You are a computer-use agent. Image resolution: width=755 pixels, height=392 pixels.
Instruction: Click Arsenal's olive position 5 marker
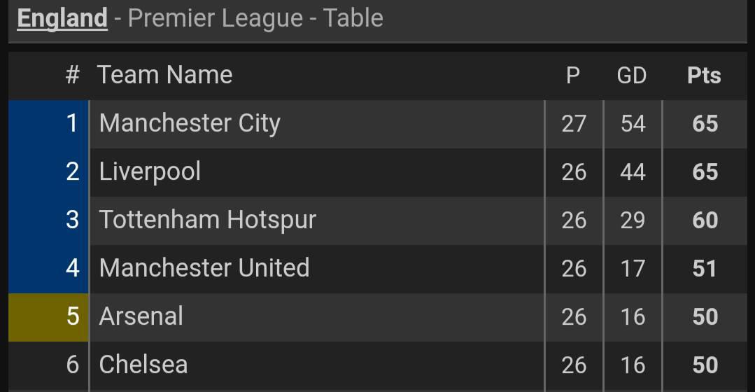click(48, 316)
